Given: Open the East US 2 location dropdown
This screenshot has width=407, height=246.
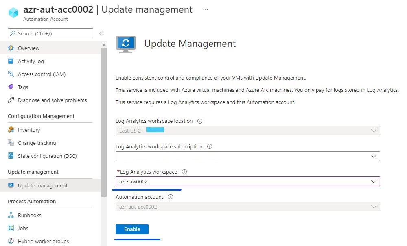Looking at the screenshot, I should pyautogui.click(x=247, y=131).
